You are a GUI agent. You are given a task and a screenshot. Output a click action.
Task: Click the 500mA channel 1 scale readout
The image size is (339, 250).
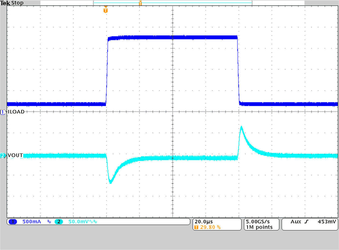click(x=32, y=221)
